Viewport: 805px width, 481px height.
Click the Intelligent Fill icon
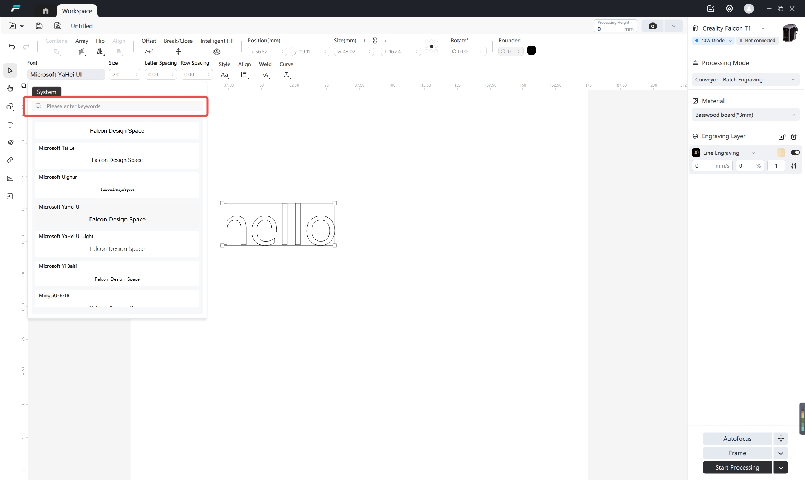pos(217,52)
